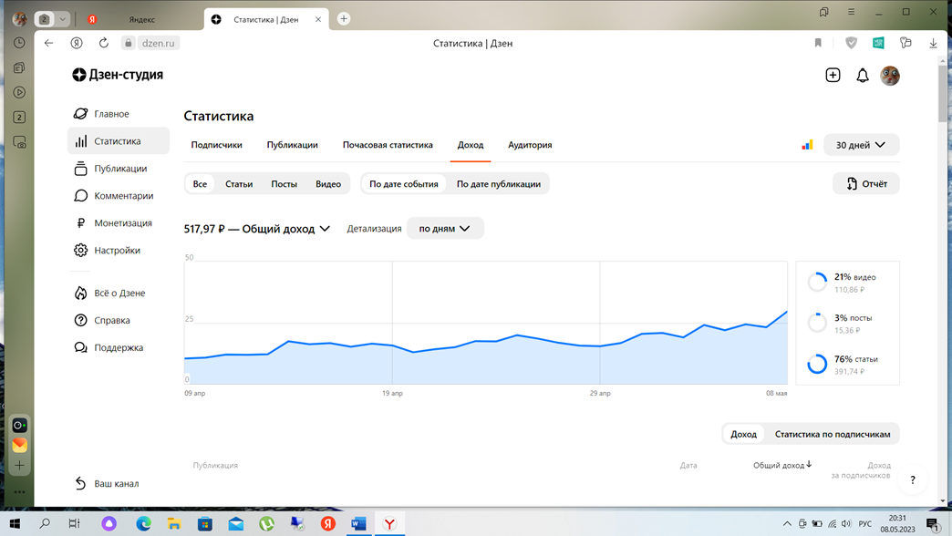This screenshot has height=536, width=952.
Task: Click the browser back arrow
Action: (x=48, y=43)
